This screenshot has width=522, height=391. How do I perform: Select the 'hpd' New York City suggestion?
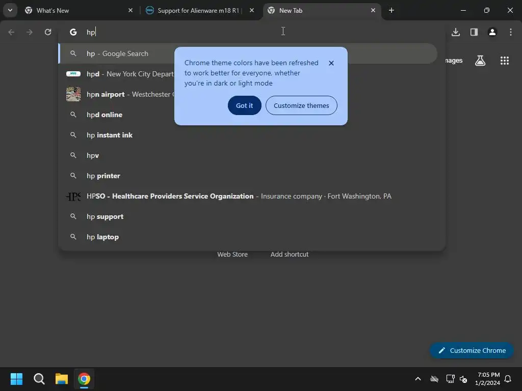point(117,74)
